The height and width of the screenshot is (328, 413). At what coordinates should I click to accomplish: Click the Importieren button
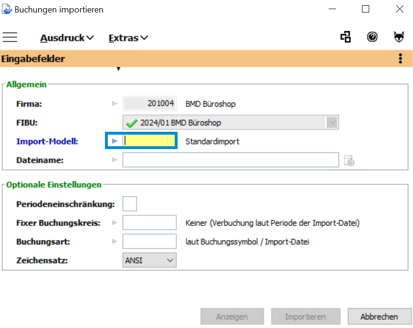(x=305, y=316)
